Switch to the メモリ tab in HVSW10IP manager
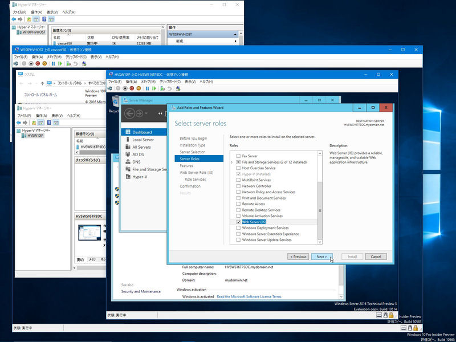 [x=92, y=259]
